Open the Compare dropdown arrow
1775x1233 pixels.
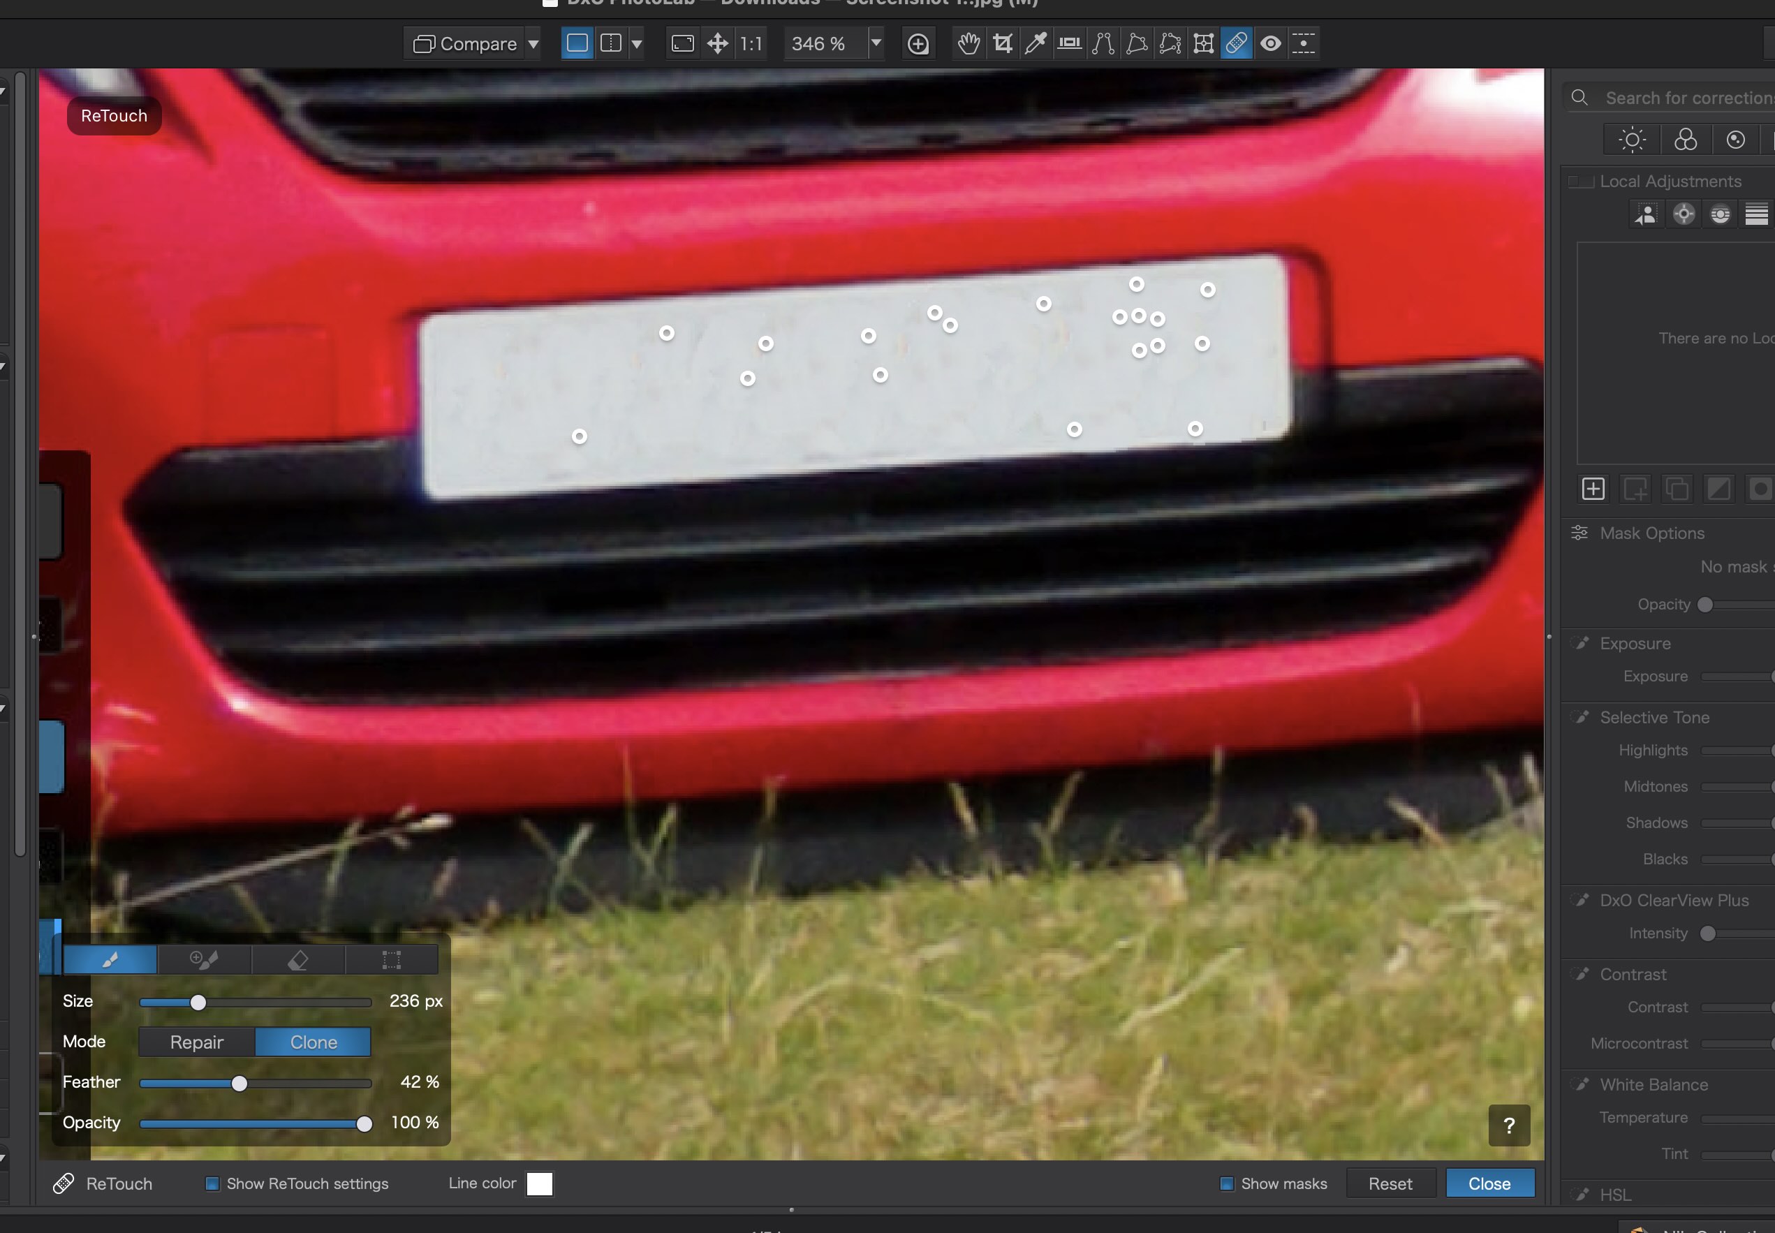(533, 43)
